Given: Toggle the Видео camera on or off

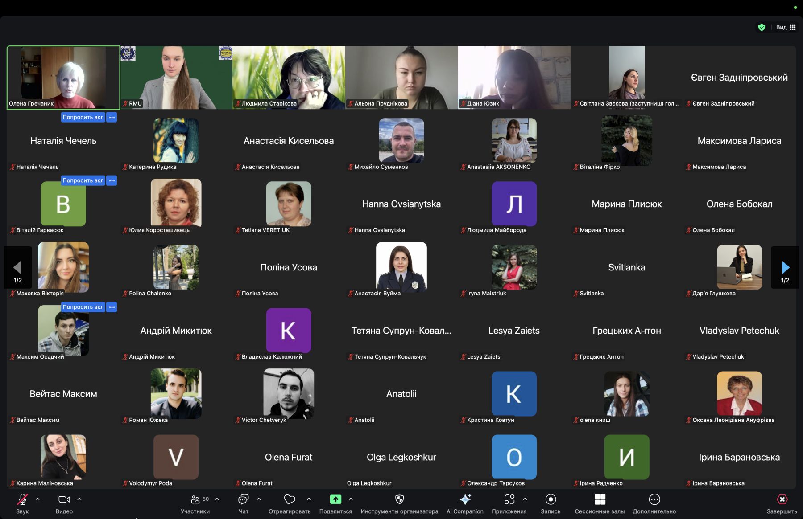Looking at the screenshot, I should (x=64, y=499).
